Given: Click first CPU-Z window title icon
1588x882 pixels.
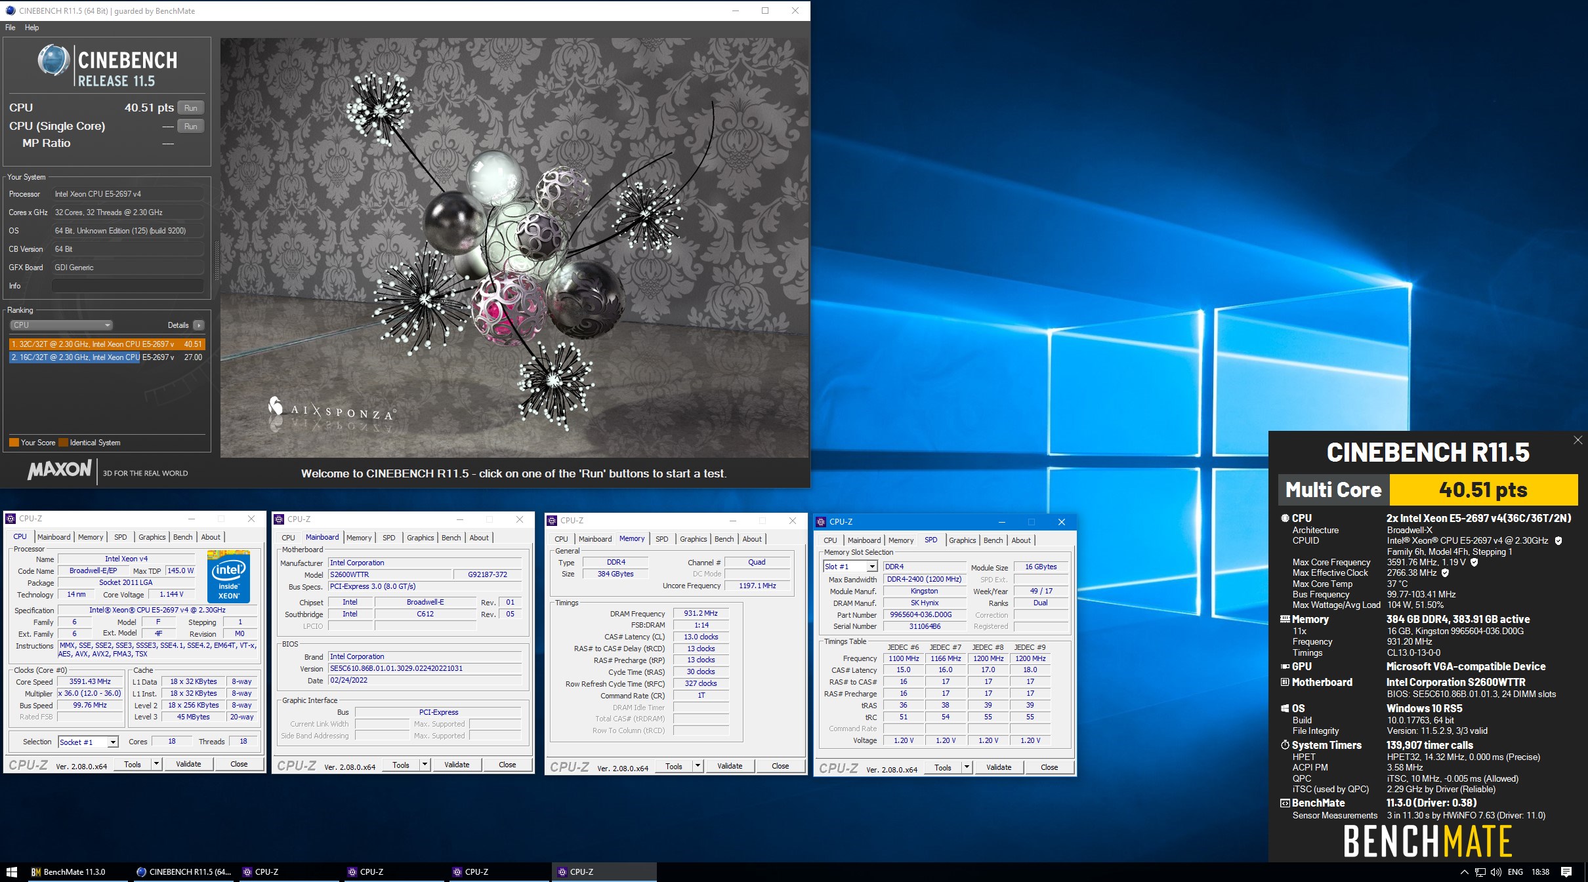Looking at the screenshot, I should click(x=10, y=519).
